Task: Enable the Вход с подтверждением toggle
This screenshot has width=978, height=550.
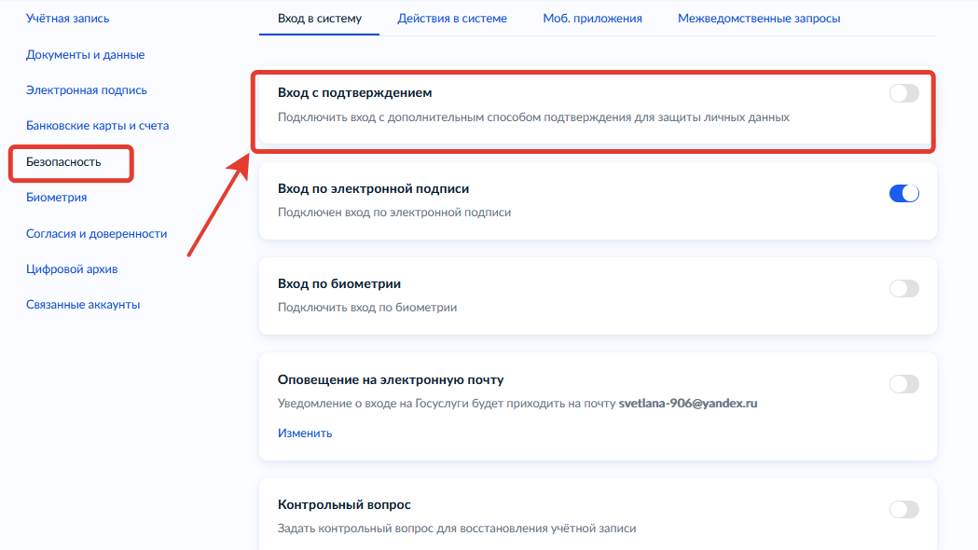Action: coord(903,93)
